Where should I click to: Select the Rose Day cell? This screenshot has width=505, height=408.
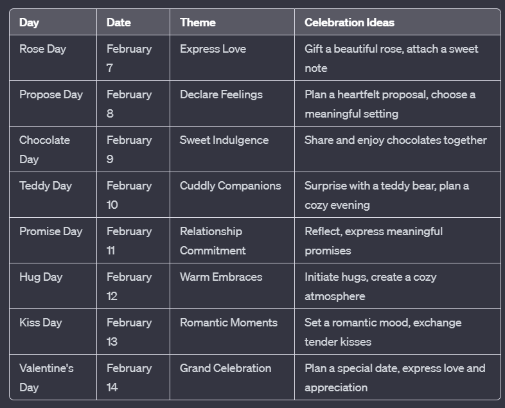click(x=53, y=58)
